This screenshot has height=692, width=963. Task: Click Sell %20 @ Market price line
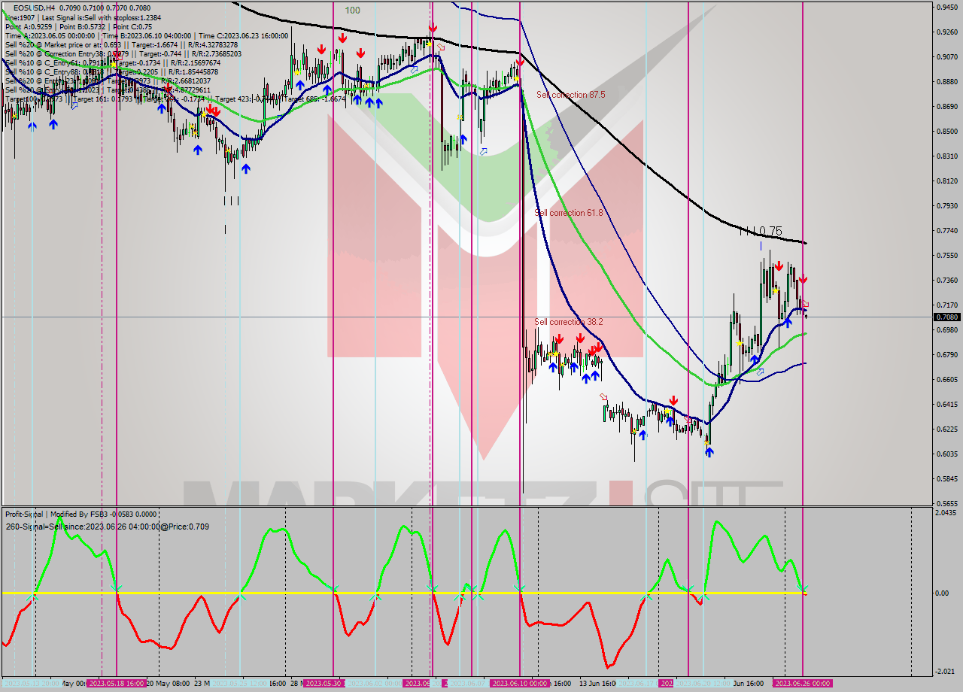point(121,44)
